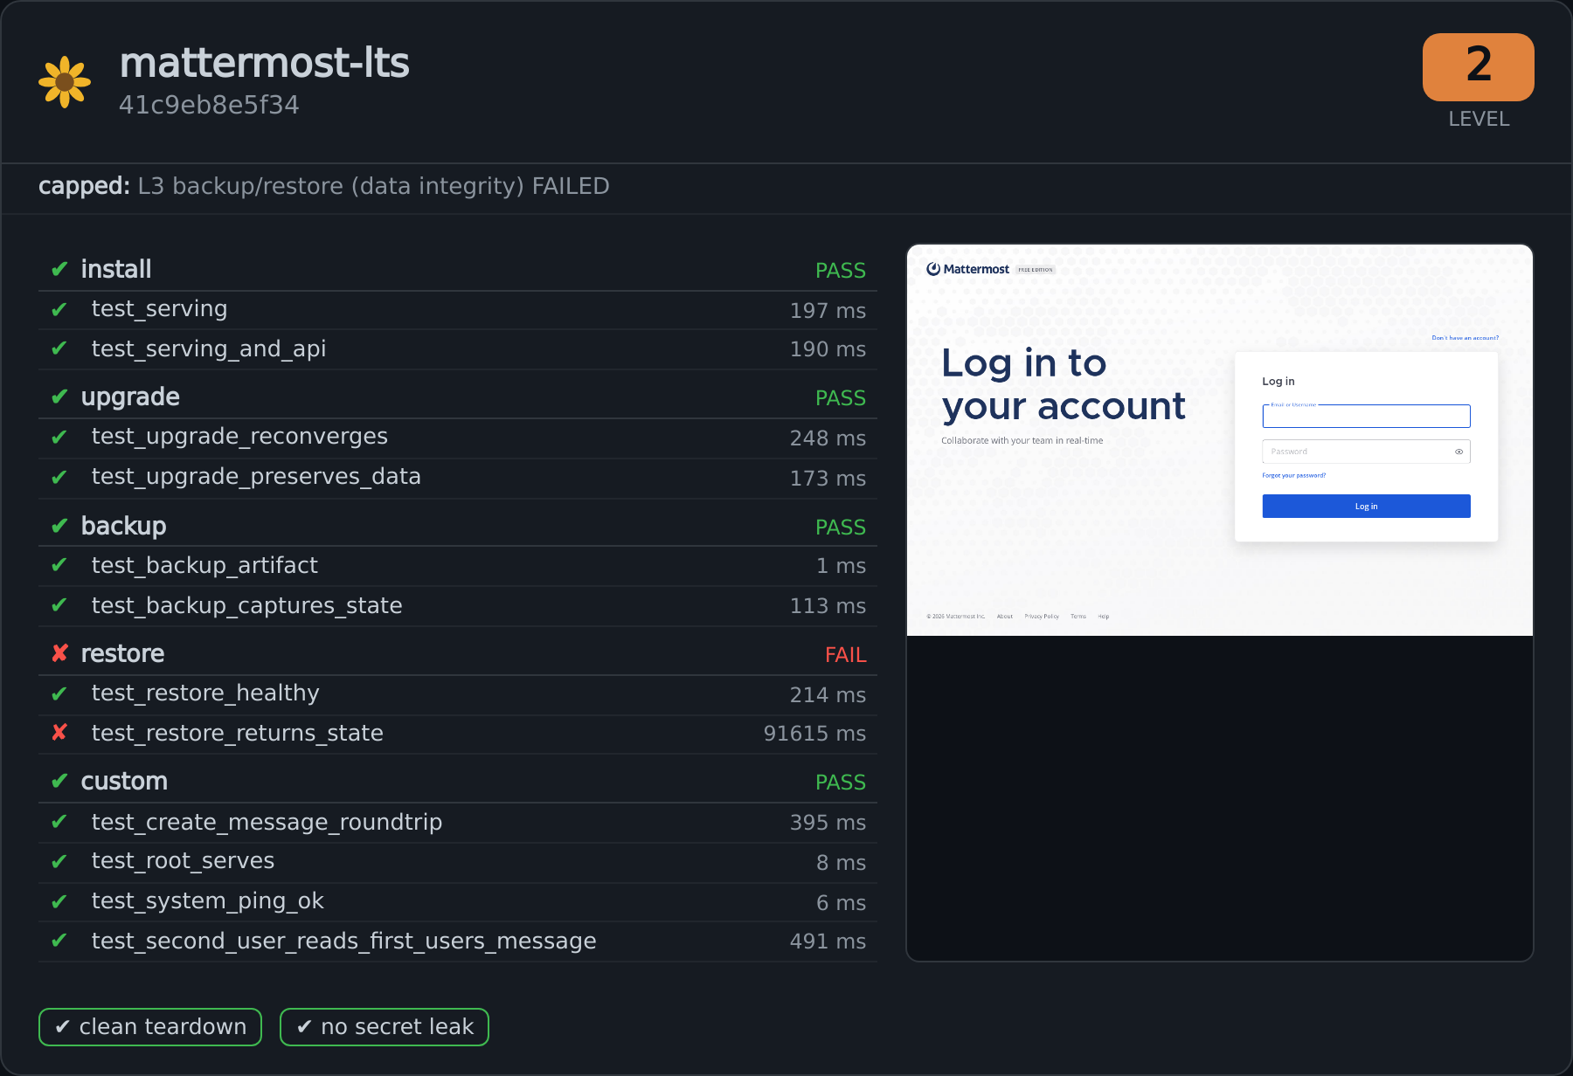This screenshot has width=1573, height=1076.
Task: Expand the restore FAIL section row
Action: pyautogui.click(x=458, y=654)
